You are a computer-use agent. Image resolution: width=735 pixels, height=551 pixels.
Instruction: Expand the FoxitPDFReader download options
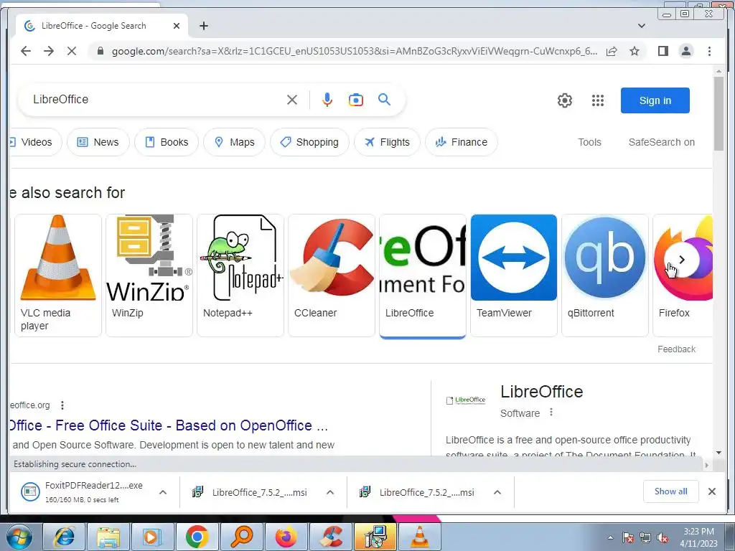[163, 492]
